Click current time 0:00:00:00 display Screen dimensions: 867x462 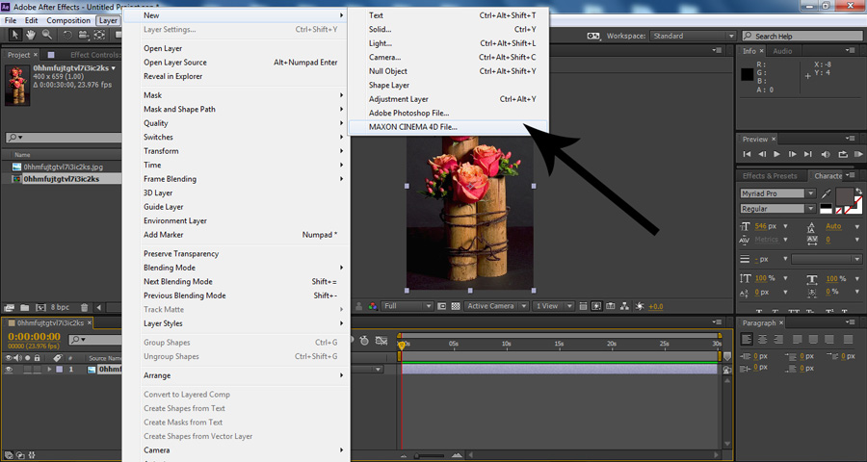point(35,337)
